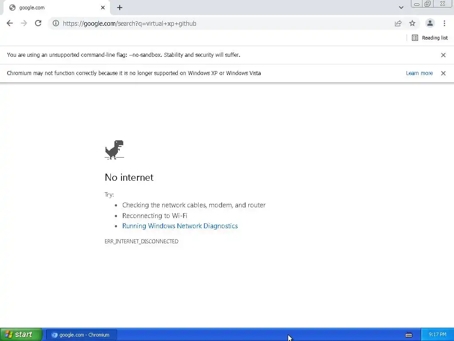Click 'Checking the network cables' suggestion text
454x341 pixels.
coord(194,205)
